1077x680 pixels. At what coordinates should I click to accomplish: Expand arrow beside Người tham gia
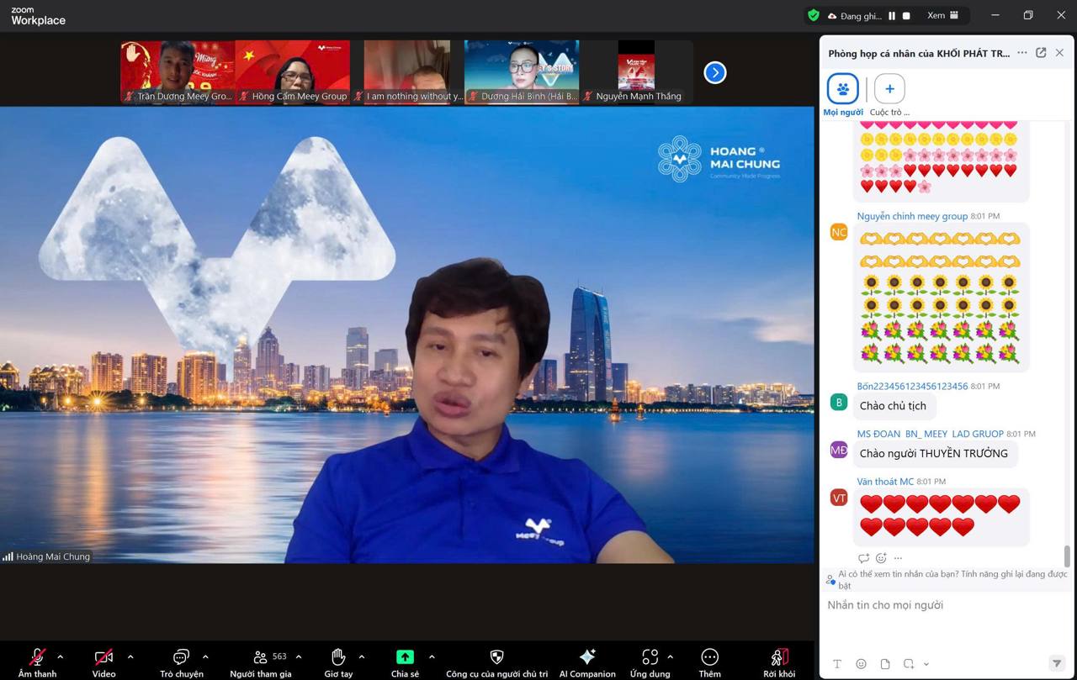click(x=298, y=656)
